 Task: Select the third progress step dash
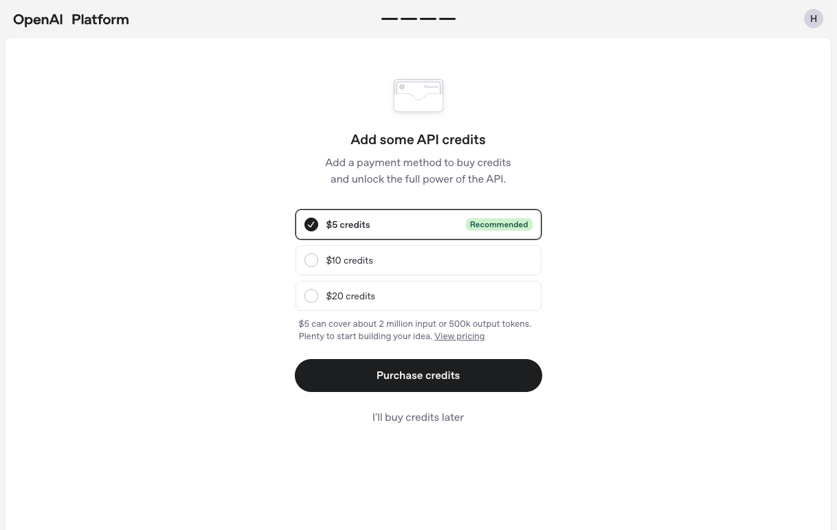click(x=428, y=19)
